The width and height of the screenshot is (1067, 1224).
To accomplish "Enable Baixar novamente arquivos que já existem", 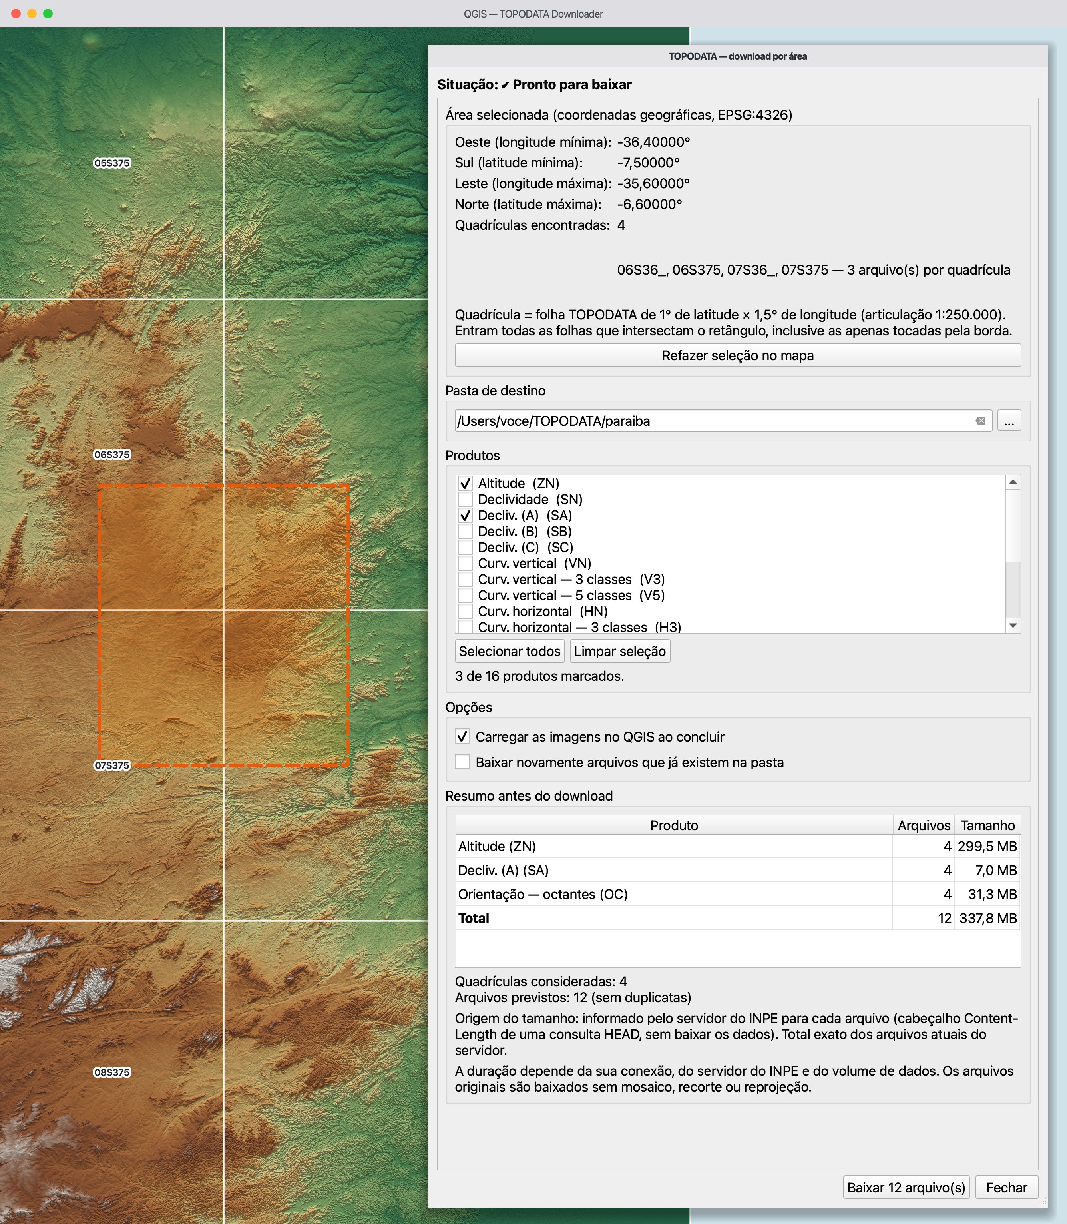I will tap(463, 762).
